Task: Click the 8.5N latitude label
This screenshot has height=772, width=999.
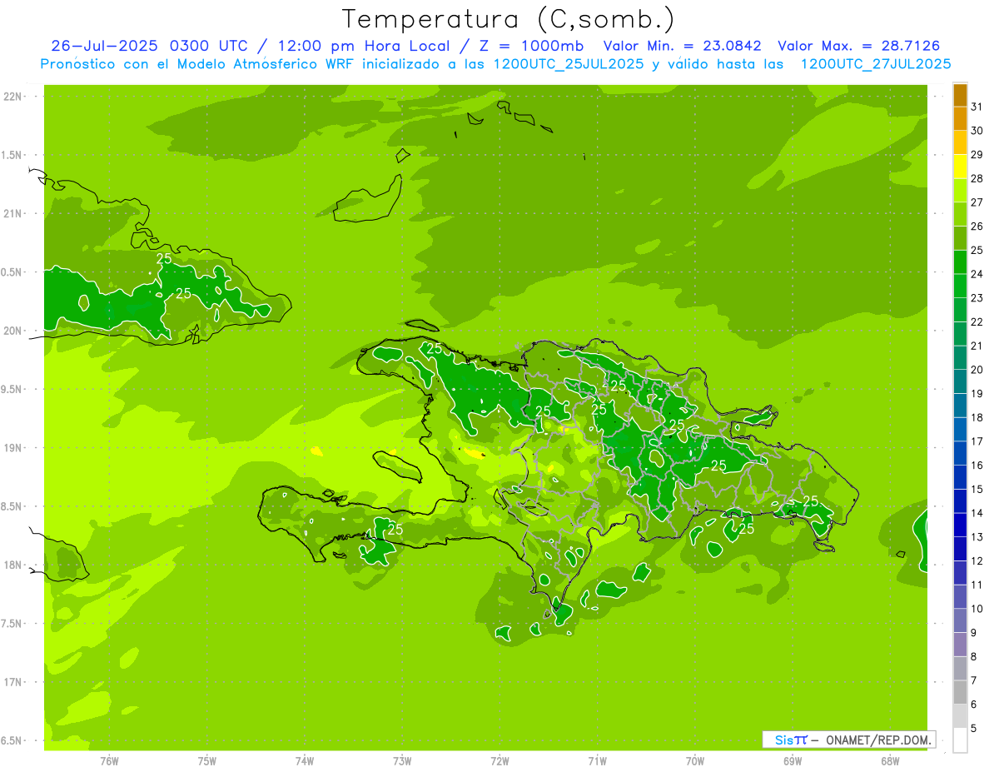Action: click(x=12, y=506)
